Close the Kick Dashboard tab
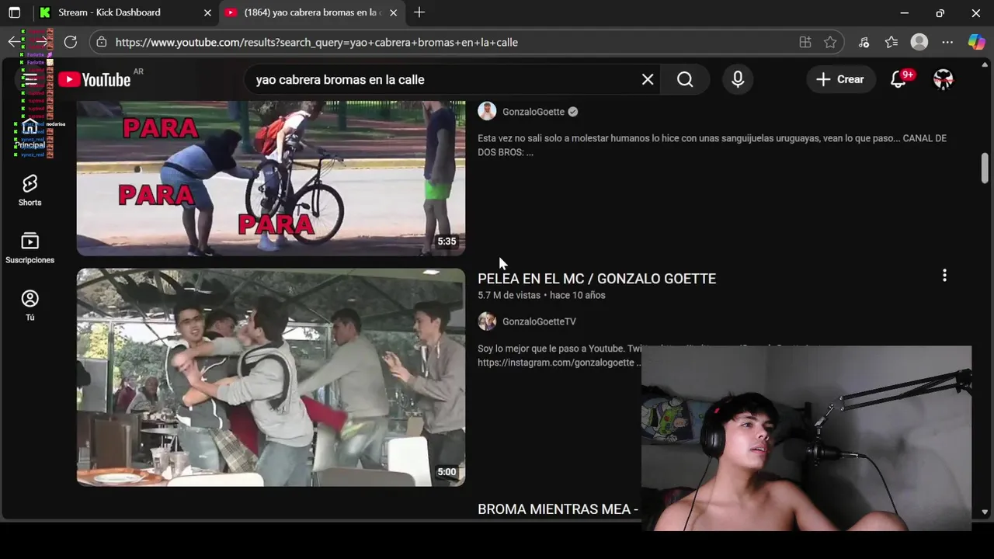This screenshot has height=559, width=994. click(x=207, y=12)
